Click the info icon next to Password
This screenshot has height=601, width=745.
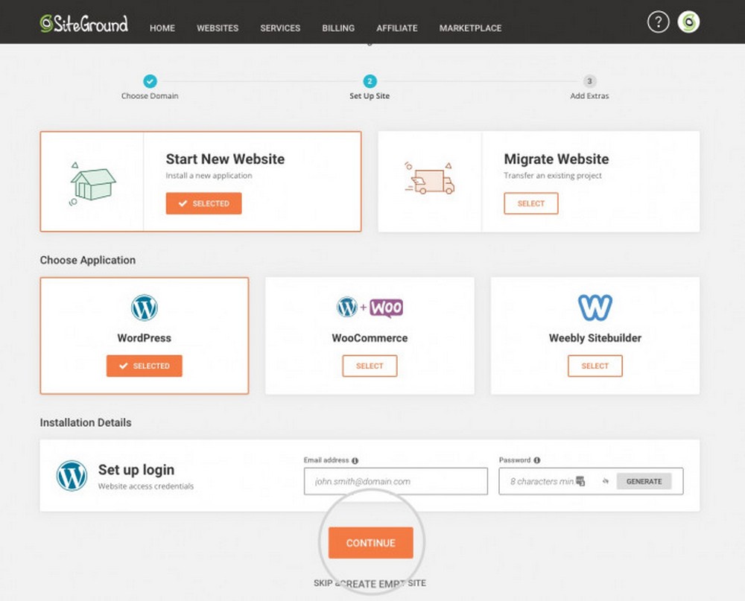pyautogui.click(x=537, y=460)
